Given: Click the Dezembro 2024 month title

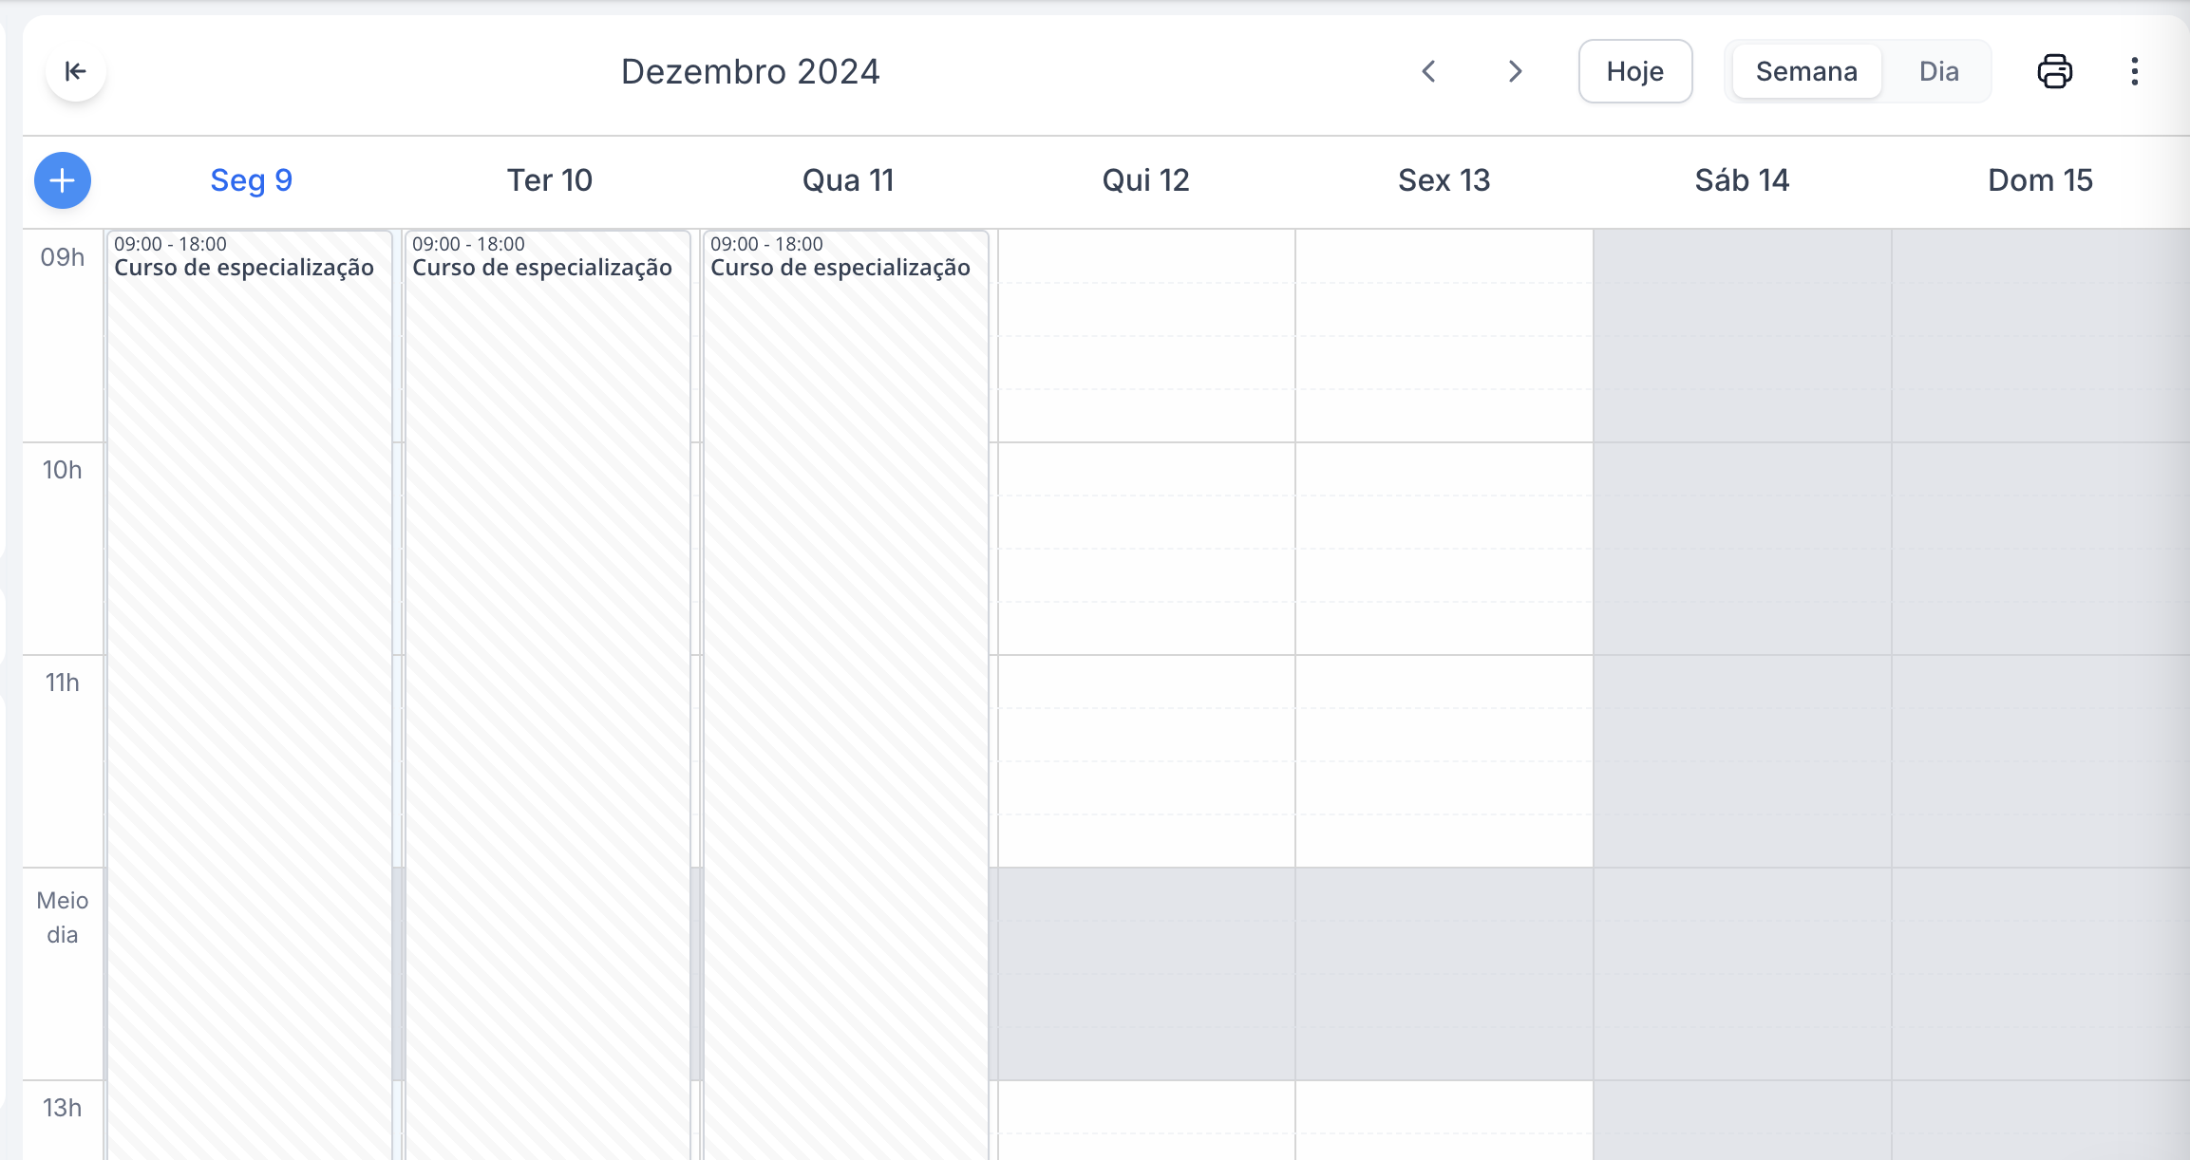Looking at the screenshot, I should pyautogui.click(x=750, y=71).
